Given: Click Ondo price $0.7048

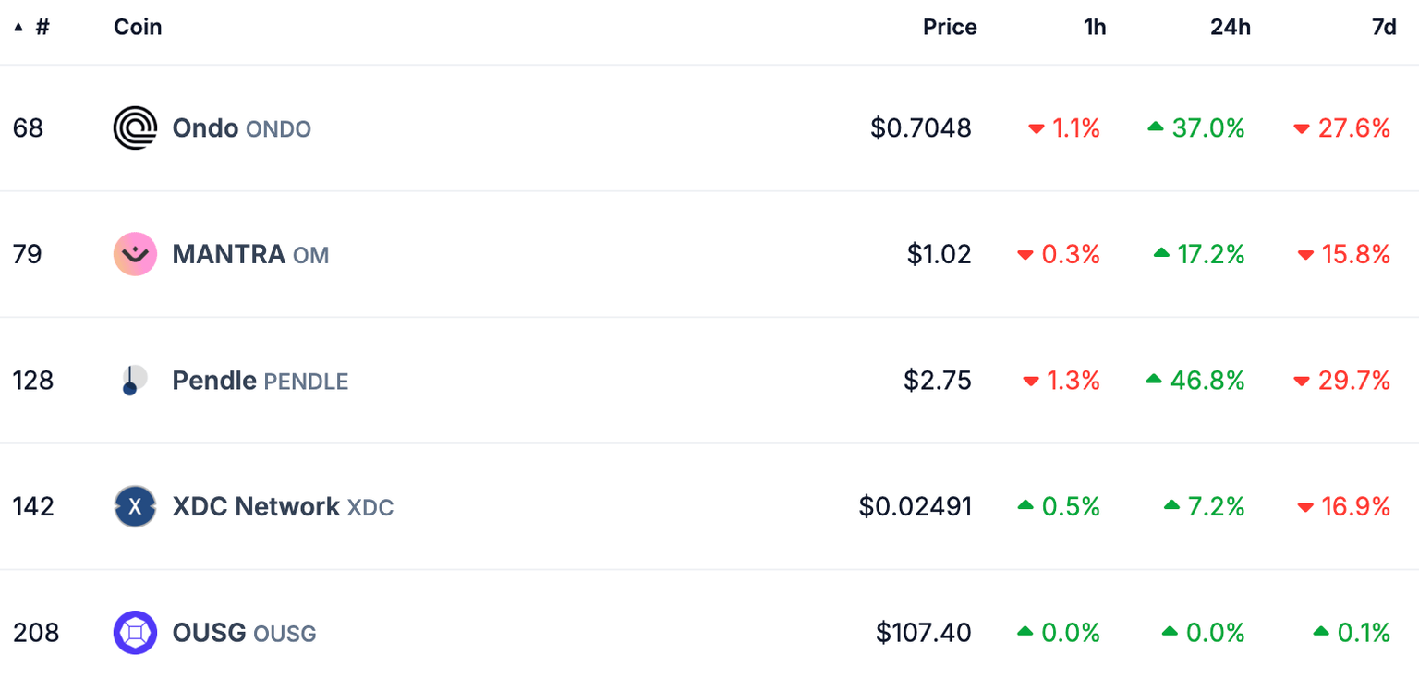Looking at the screenshot, I should coord(920,128).
